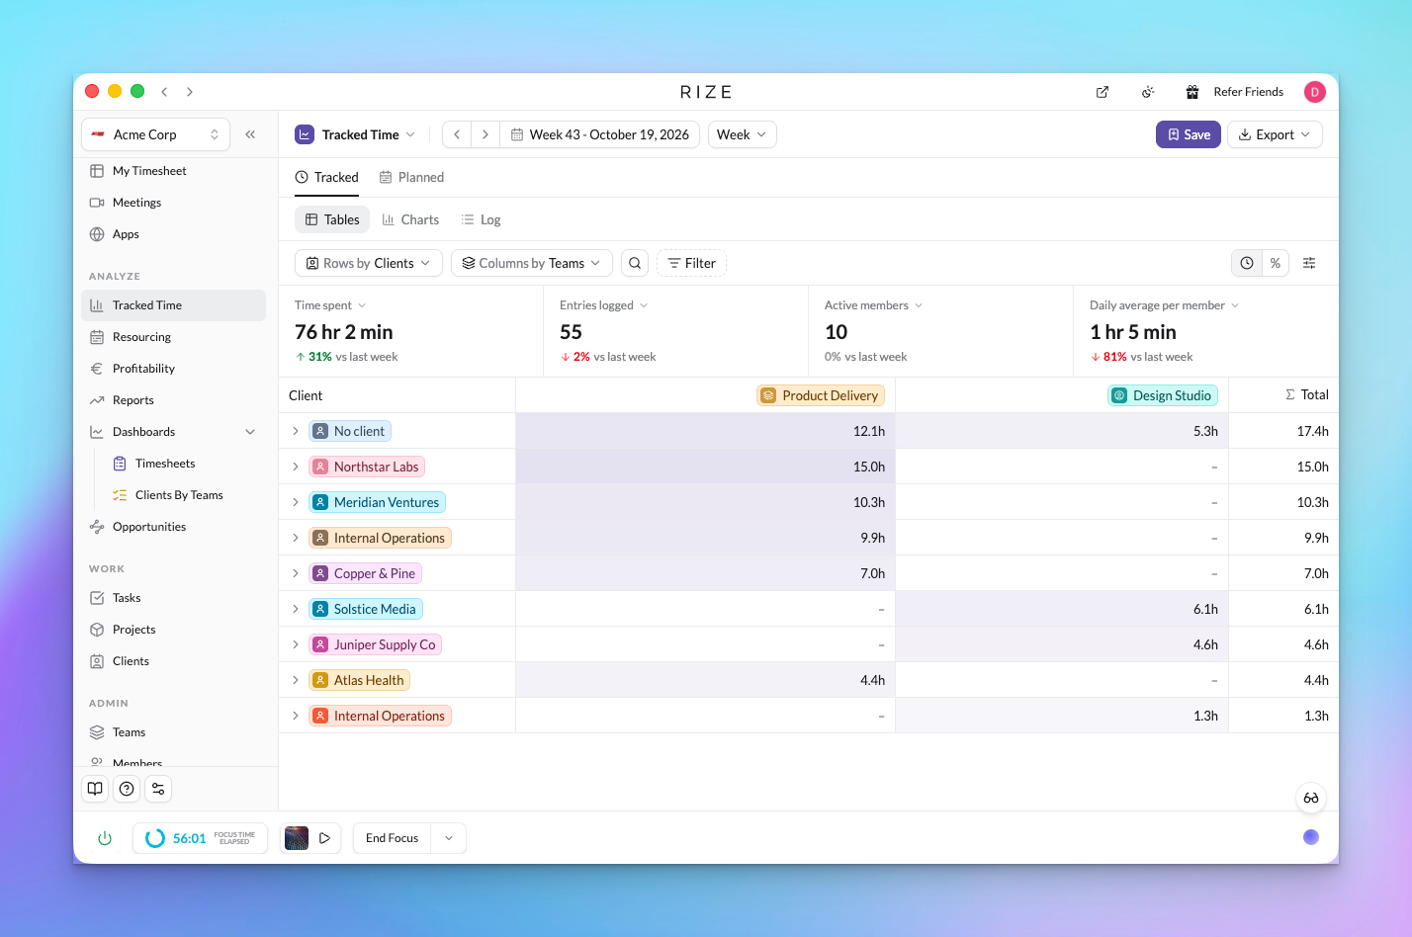Image resolution: width=1412 pixels, height=937 pixels.
Task: Click the power icon in bottom bar
Action: (105, 838)
